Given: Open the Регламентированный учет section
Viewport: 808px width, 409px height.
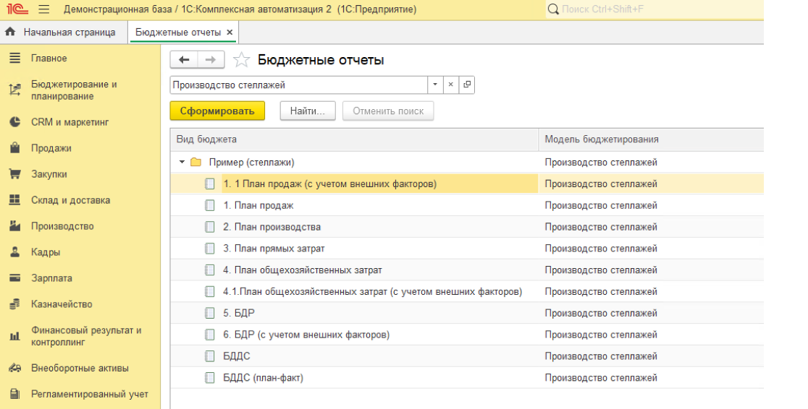Looking at the screenshot, I should click(90, 394).
